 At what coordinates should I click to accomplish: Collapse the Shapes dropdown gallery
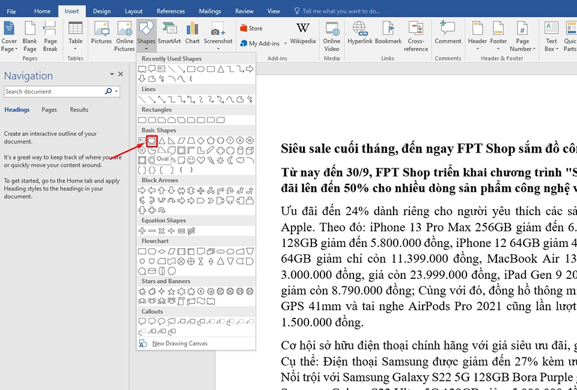point(146,36)
